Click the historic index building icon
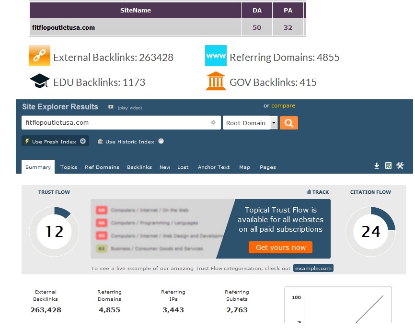Viewport: 415px width, 331px height. [100, 141]
